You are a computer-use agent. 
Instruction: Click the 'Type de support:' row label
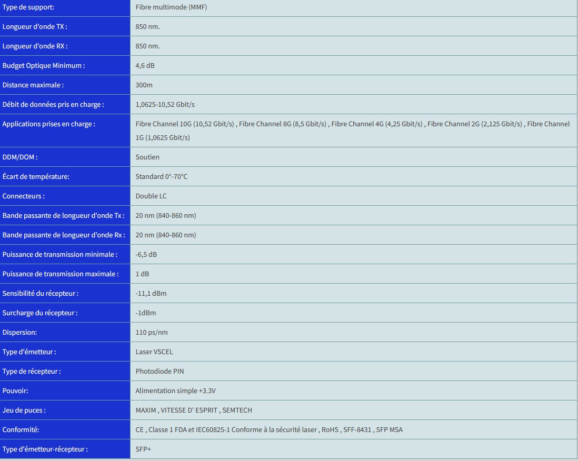pyautogui.click(x=28, y=7)
